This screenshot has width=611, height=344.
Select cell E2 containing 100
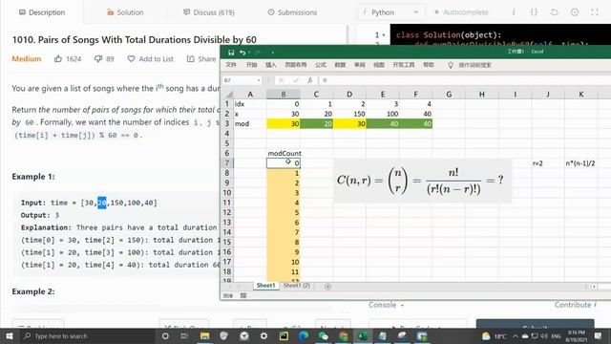[383, 114]
